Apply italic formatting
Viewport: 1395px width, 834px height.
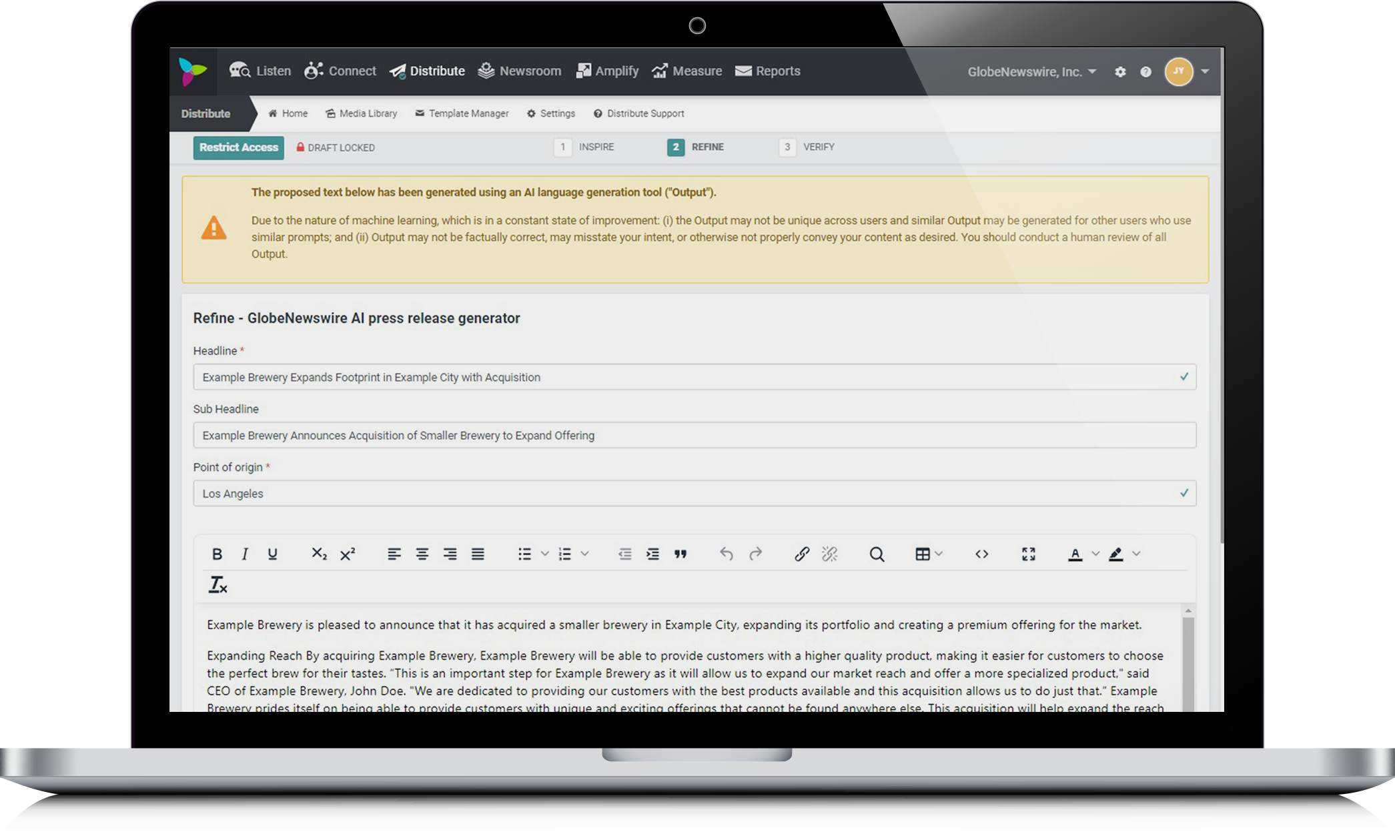(x=245, y=554)
